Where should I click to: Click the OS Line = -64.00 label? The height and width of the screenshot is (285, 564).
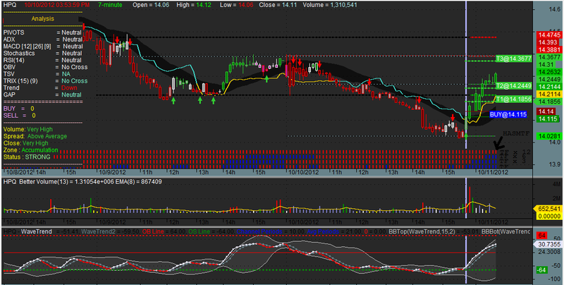point(212,231)
